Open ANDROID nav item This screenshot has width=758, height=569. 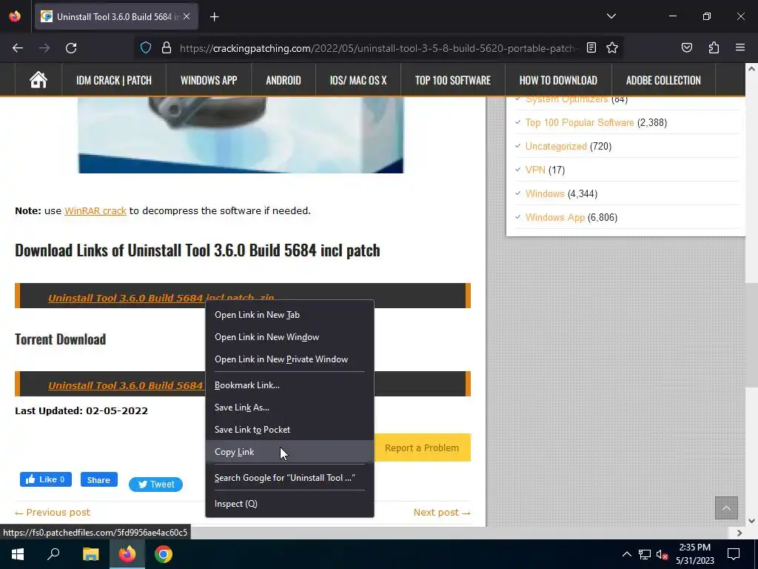click(x=284, y=80)
